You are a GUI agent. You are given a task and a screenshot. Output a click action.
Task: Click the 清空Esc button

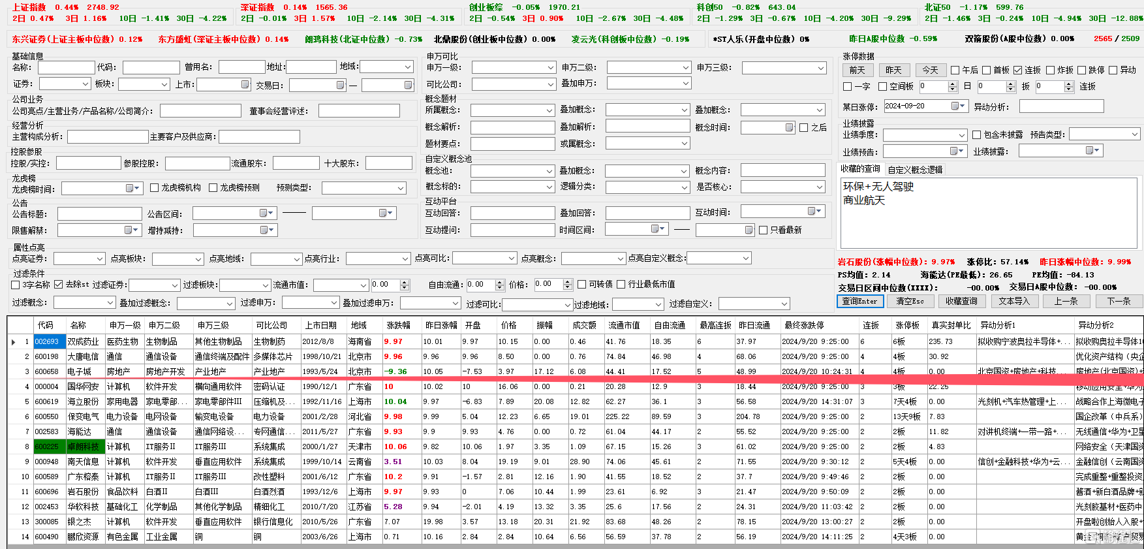(x=910, y=301)
